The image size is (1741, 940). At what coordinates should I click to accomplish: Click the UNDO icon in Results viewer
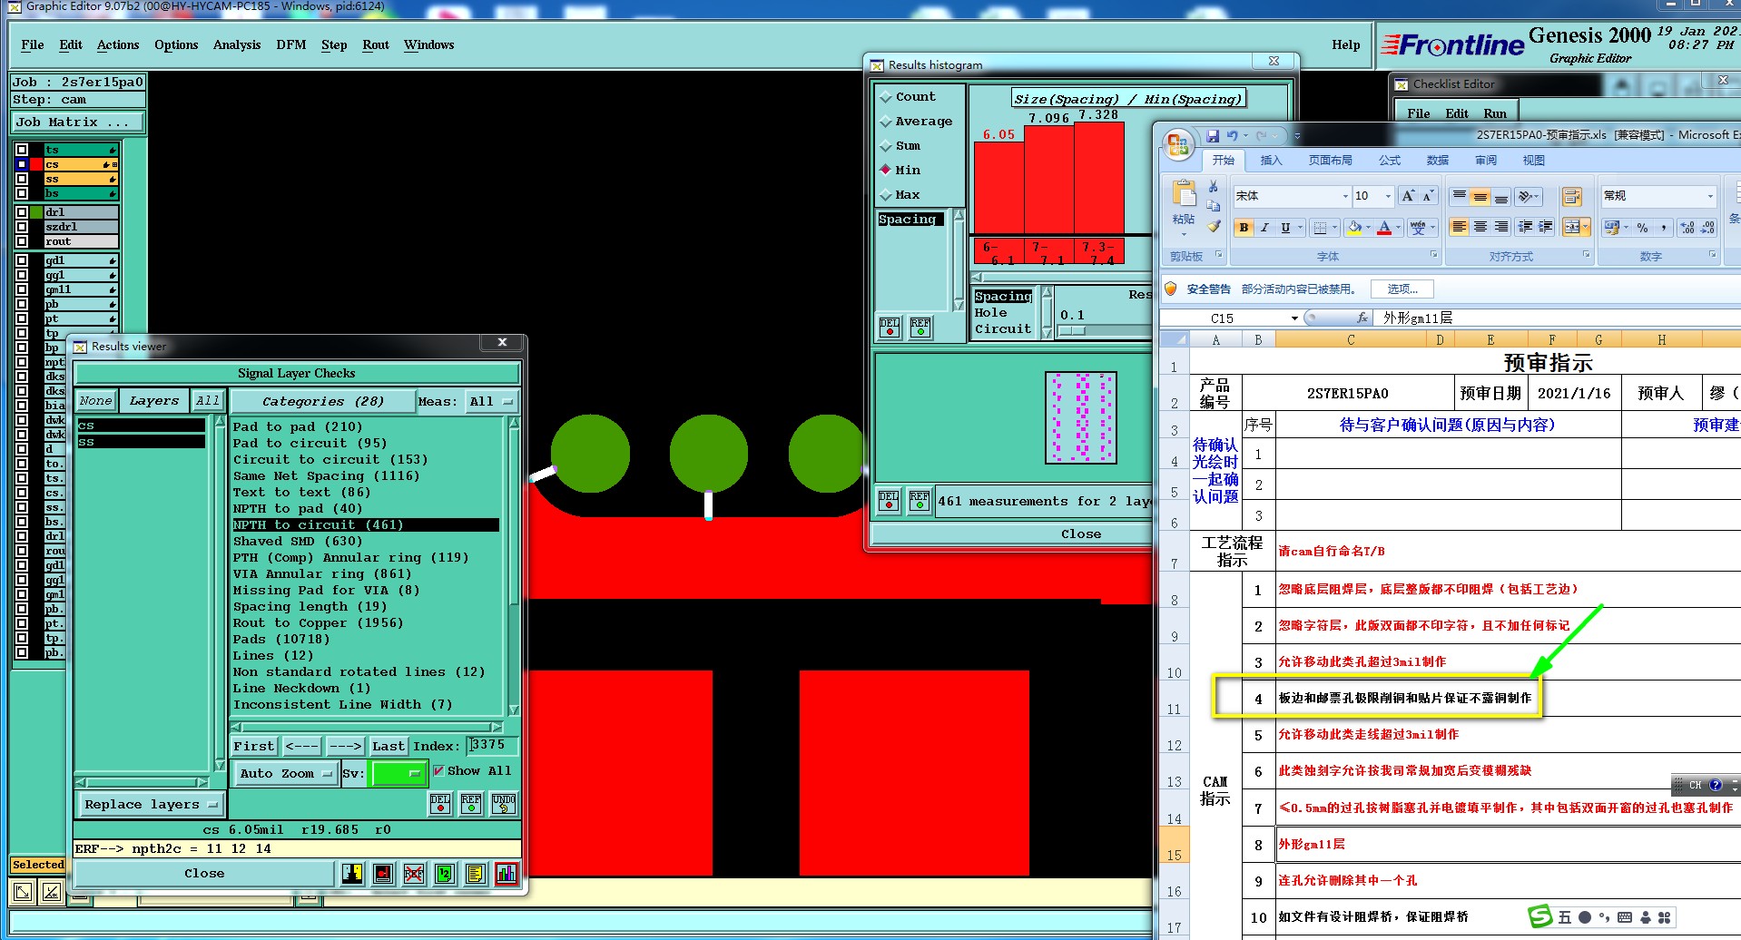coord(504,803)
